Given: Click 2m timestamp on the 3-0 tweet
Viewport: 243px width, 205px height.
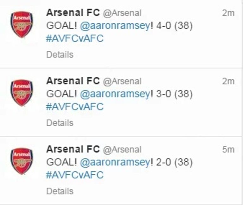Looking at the screenshot, I should click(x=228, y=81).
